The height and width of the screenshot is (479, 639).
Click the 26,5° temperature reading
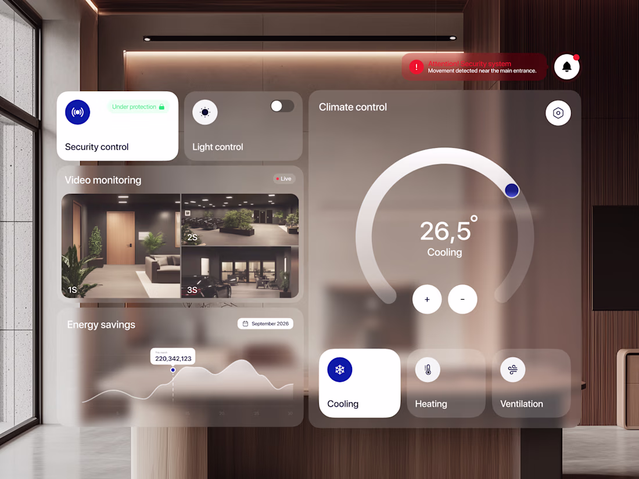click(x=448, y=229)
